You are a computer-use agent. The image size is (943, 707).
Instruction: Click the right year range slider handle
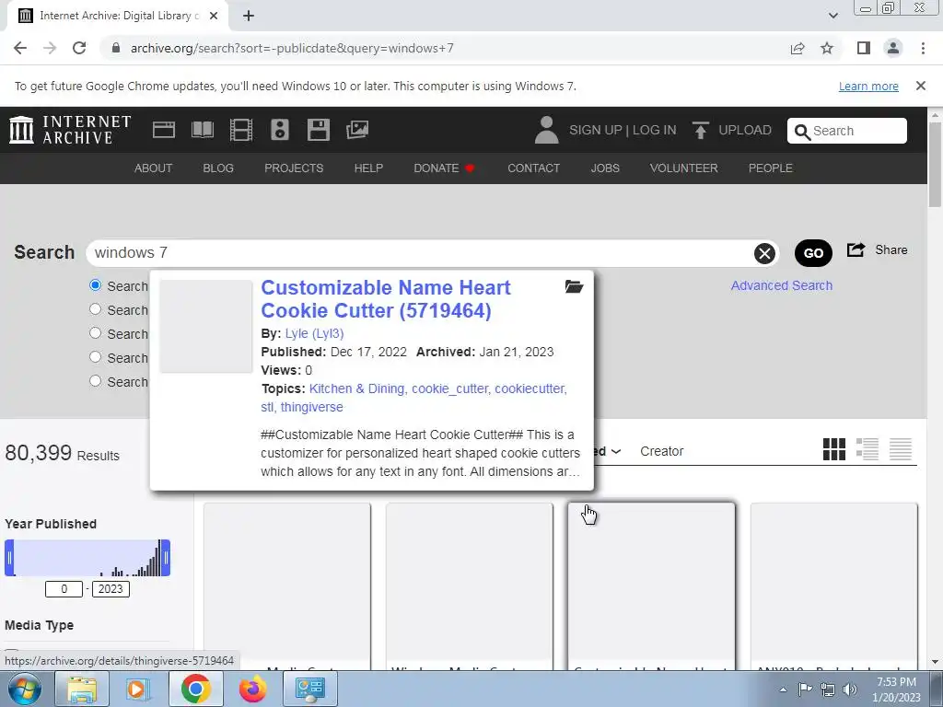(x=166, y=558)
